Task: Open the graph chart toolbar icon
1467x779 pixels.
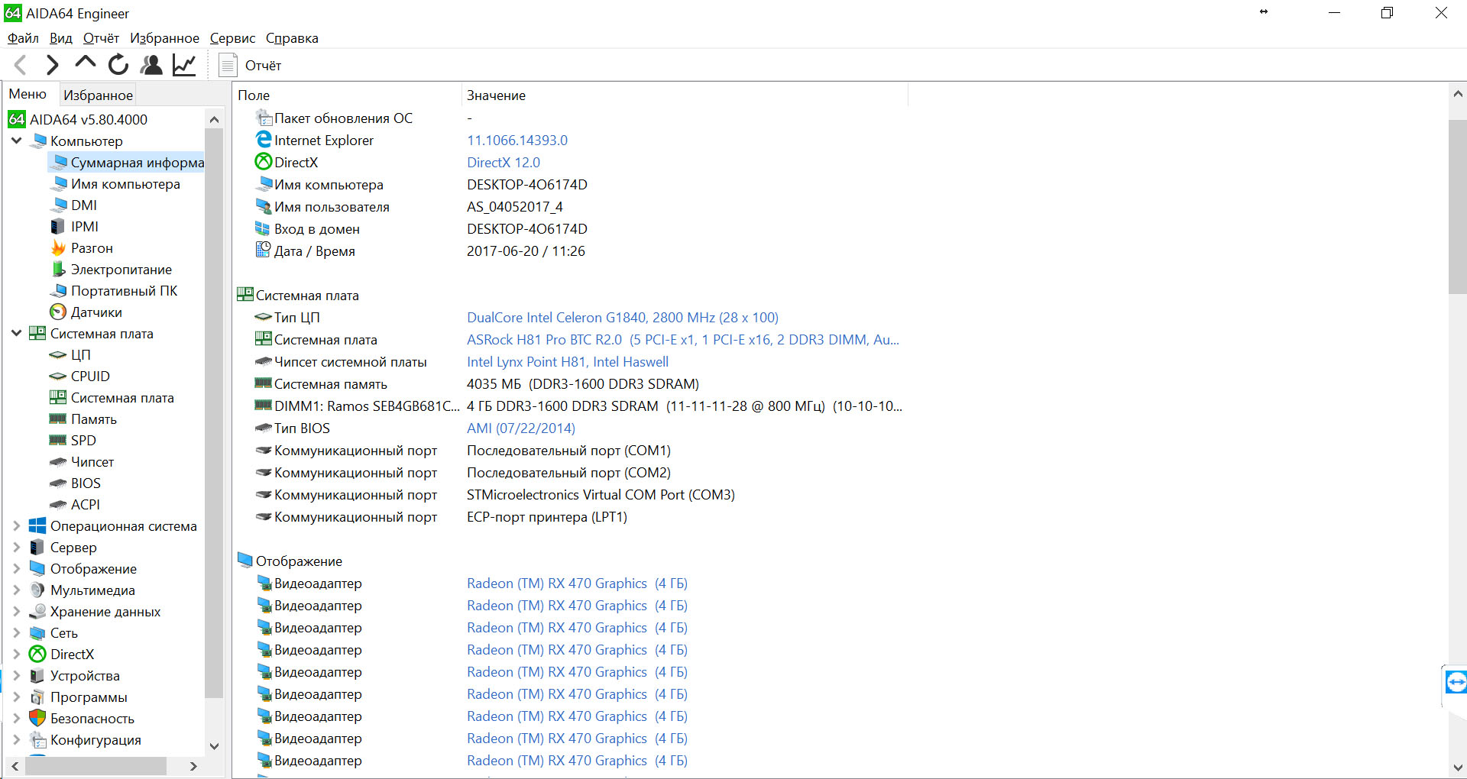Action: [184, 65]
